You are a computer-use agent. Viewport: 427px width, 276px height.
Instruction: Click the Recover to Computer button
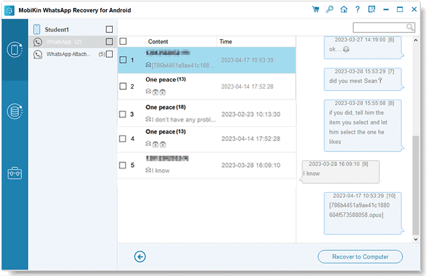coord(360,256)
